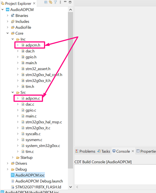Open the Properties tab
This screenshot has width=156, height=193.
point(146,151)
